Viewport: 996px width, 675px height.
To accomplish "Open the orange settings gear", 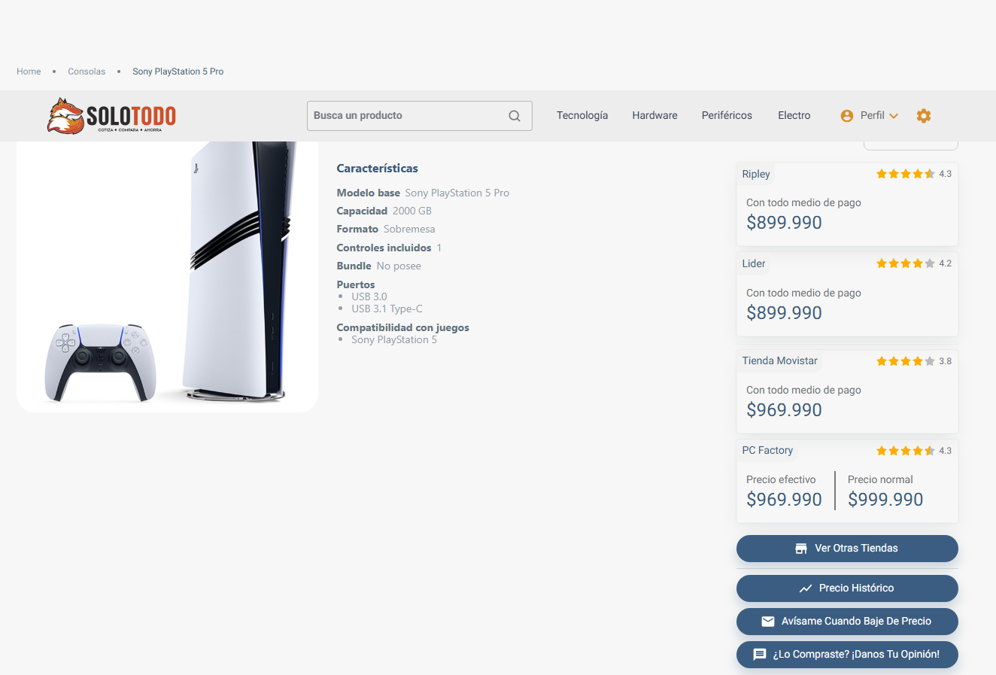I will click(924, 116).
